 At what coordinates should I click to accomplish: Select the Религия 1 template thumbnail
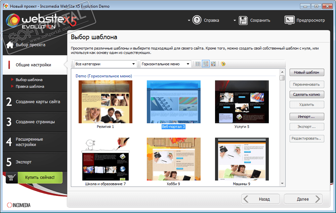click(x=106, y=102)
